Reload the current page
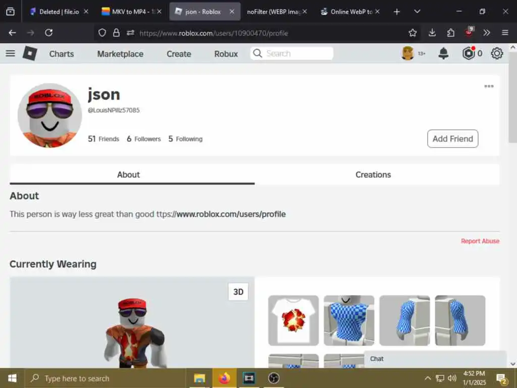This screenshot has height=388, width=517. [x=49, y=33]
